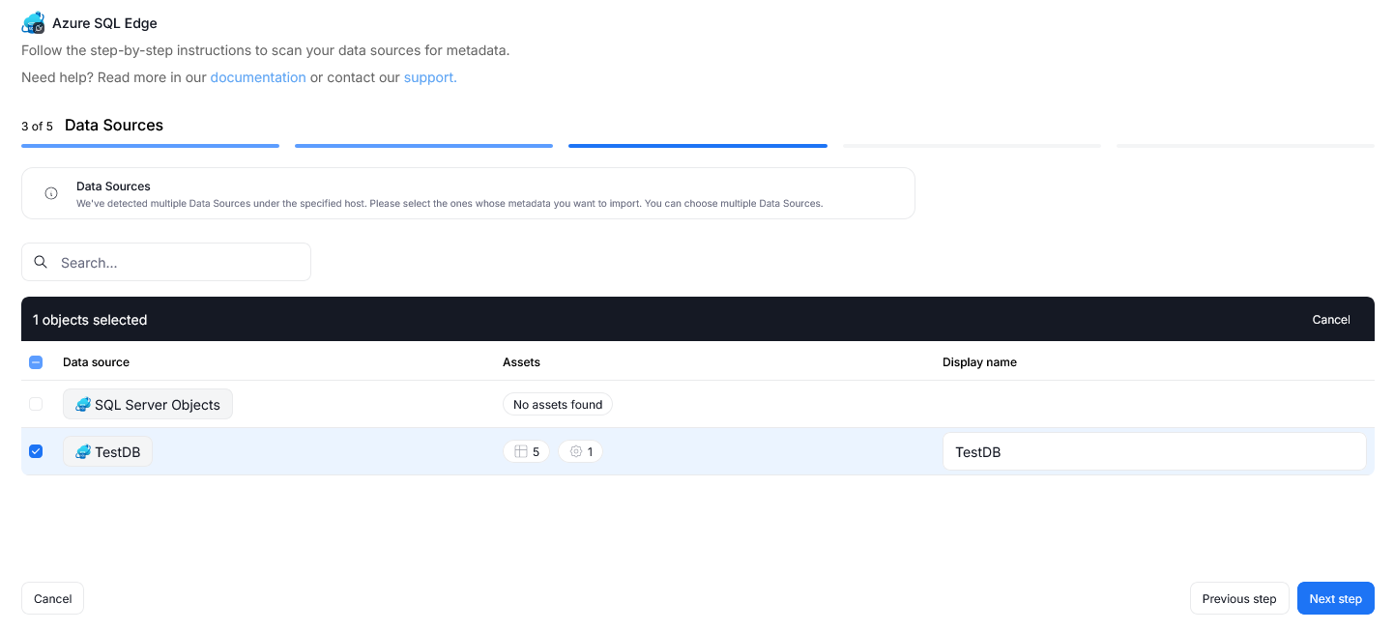Open the documentation link
This screenshot has width=1394, height=631.
point(258,77)
